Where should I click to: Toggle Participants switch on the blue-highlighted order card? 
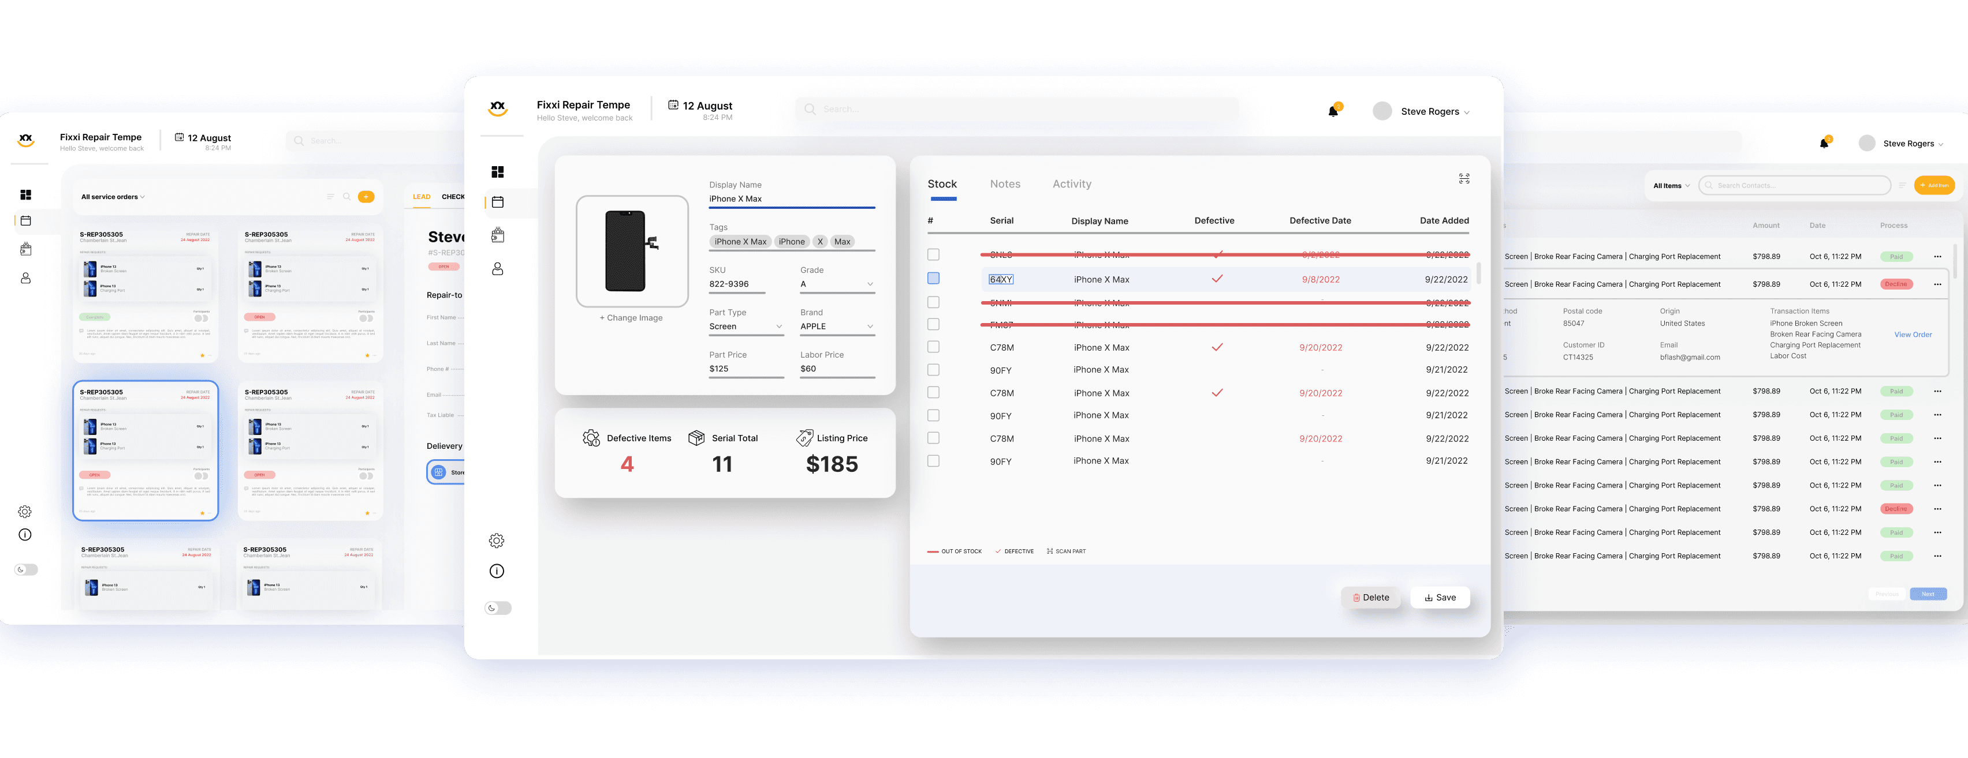pos(201,476)
